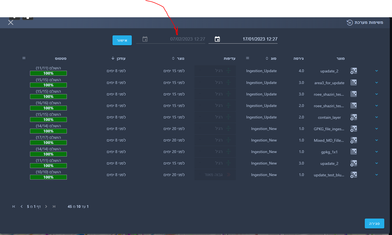Expand the GPKG_file_inges row chevron
This screenshot has height=235, width=392.
pos(377,129)
